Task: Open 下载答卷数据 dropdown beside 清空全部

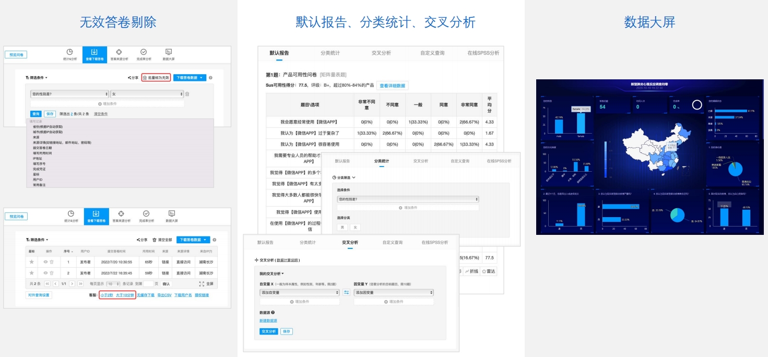Action: (193, 240)
